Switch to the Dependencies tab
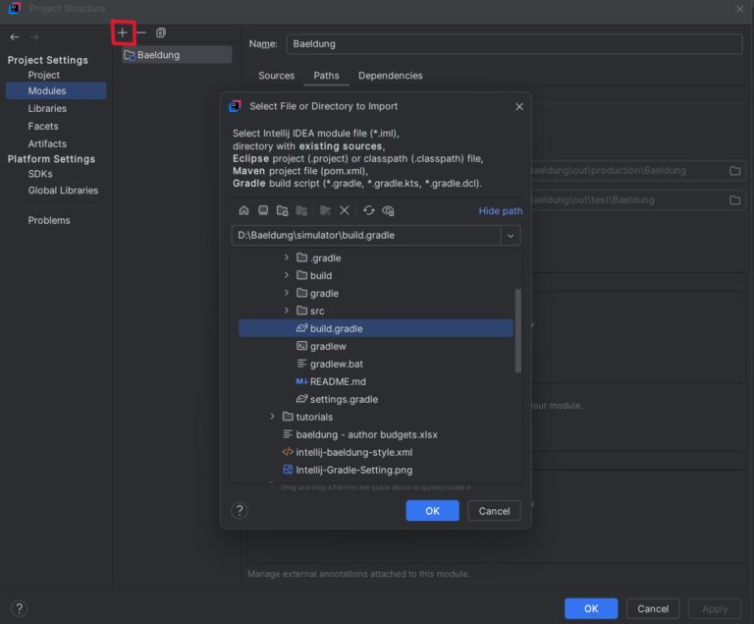Viewport: 754px width, 624px height. [x=390, y=76]
